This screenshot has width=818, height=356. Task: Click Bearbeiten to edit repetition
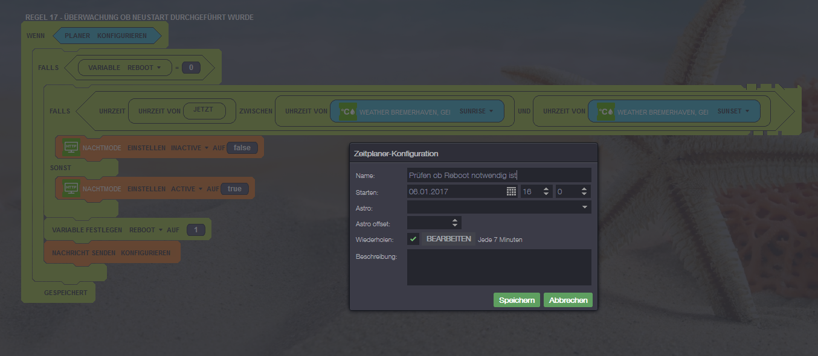[x=448, y=239]
